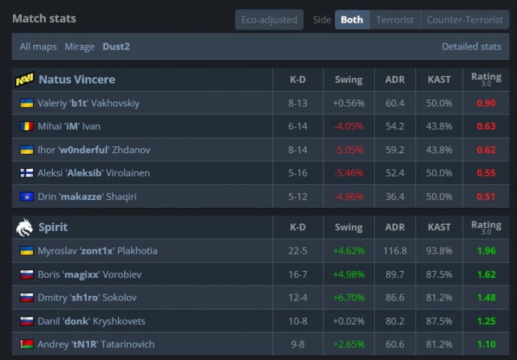Click the Kosovo flag beside makazze
This screenshot has height=360, width=517.
click(x=27, y=197)
